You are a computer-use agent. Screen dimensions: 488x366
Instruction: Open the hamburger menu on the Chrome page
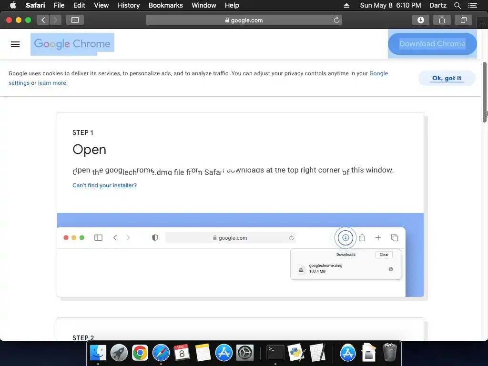pos(15,44)
